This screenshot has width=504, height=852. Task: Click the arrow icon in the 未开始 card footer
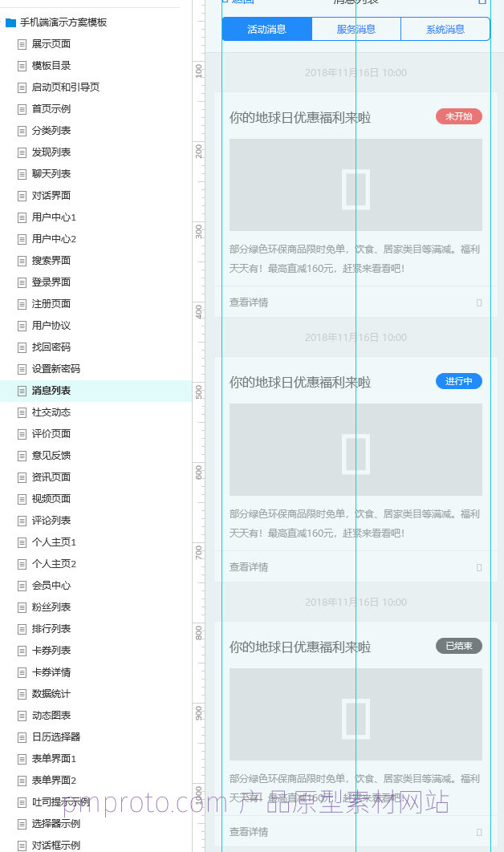pos(479,302)
